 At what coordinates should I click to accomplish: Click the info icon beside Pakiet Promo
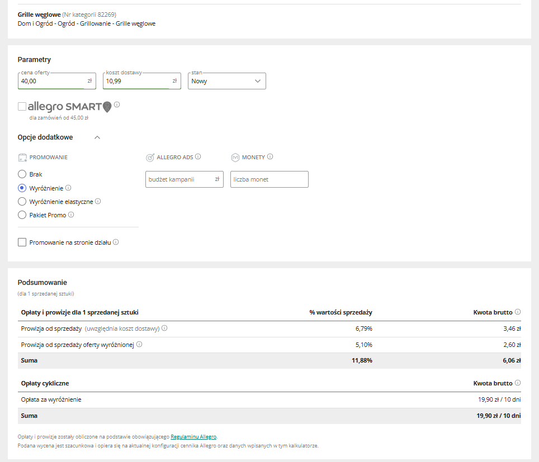[x=71, y=215]
